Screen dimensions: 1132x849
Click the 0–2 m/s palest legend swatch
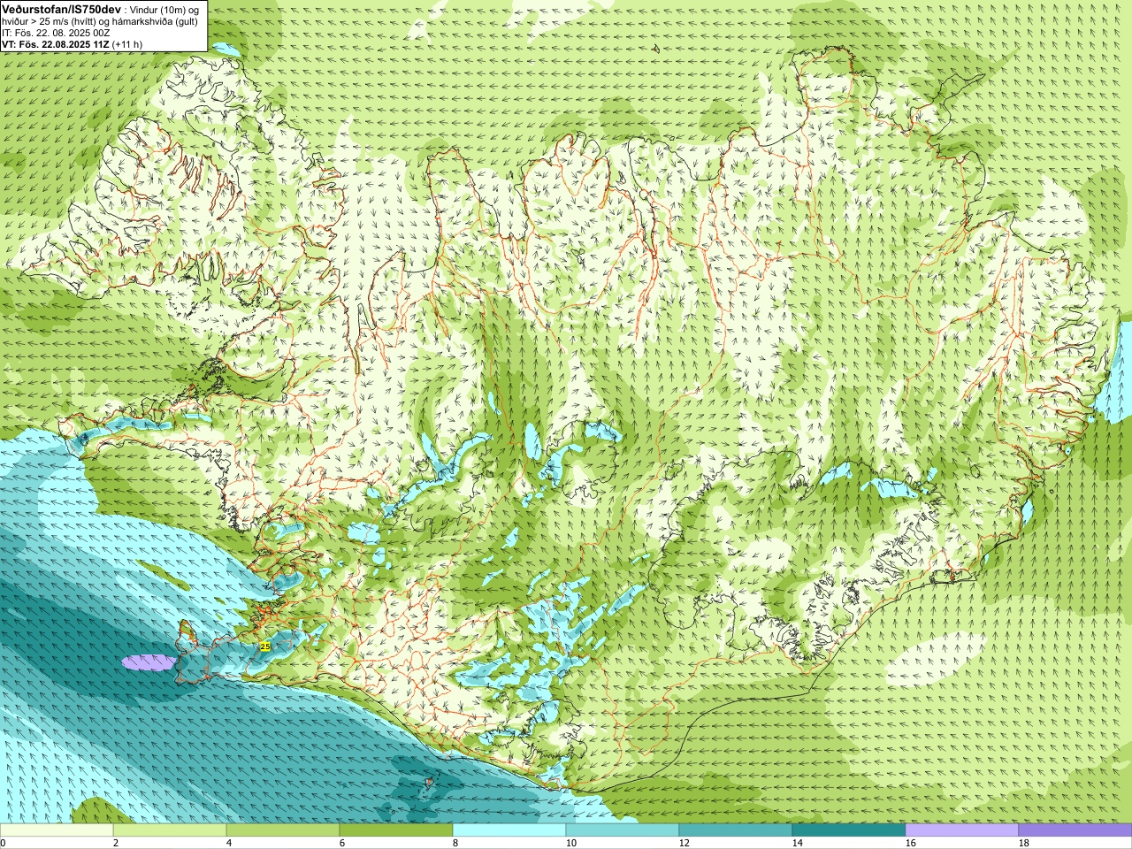pos(57,830)
